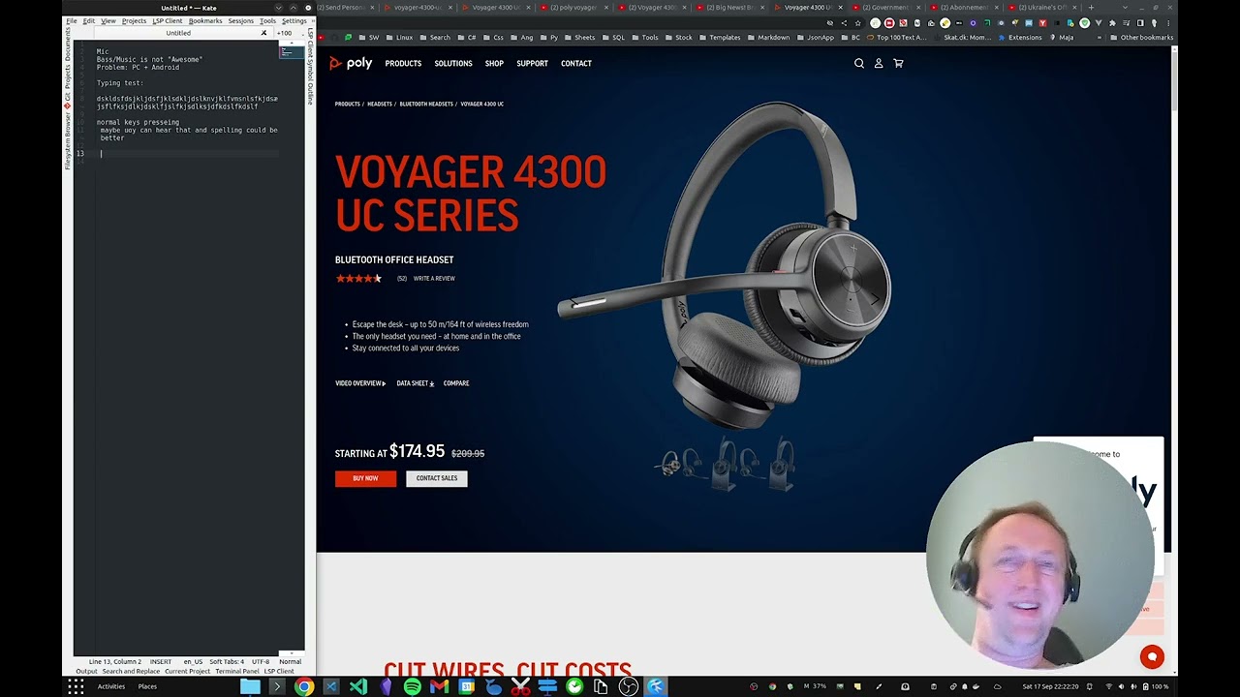Go to BLUETOOTH HEADSETS breadcrumb

point(426,104)
